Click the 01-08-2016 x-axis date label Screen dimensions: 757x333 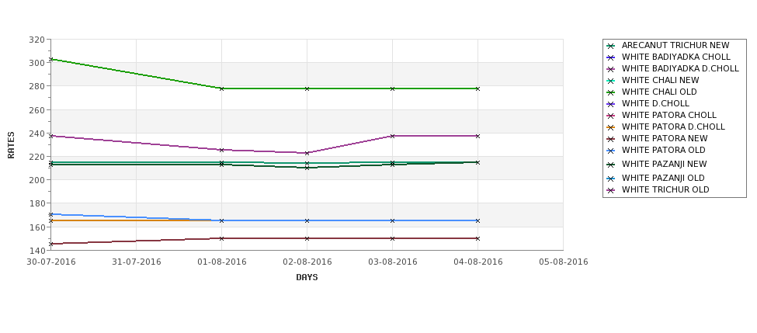pos(221,262)
